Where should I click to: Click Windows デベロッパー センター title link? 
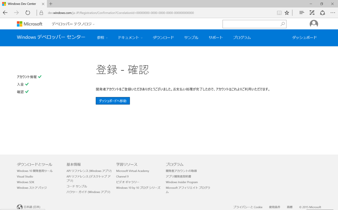[x=51, y=37]
